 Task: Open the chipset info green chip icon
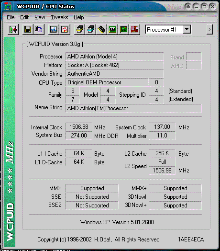112,29
